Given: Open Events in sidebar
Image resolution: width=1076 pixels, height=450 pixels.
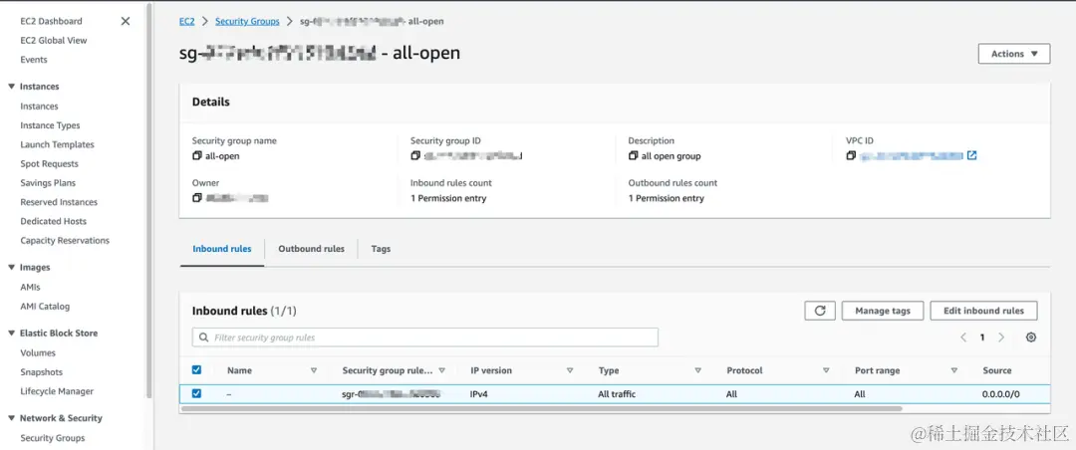Looking at the screenshot, I should click(34, 60).
